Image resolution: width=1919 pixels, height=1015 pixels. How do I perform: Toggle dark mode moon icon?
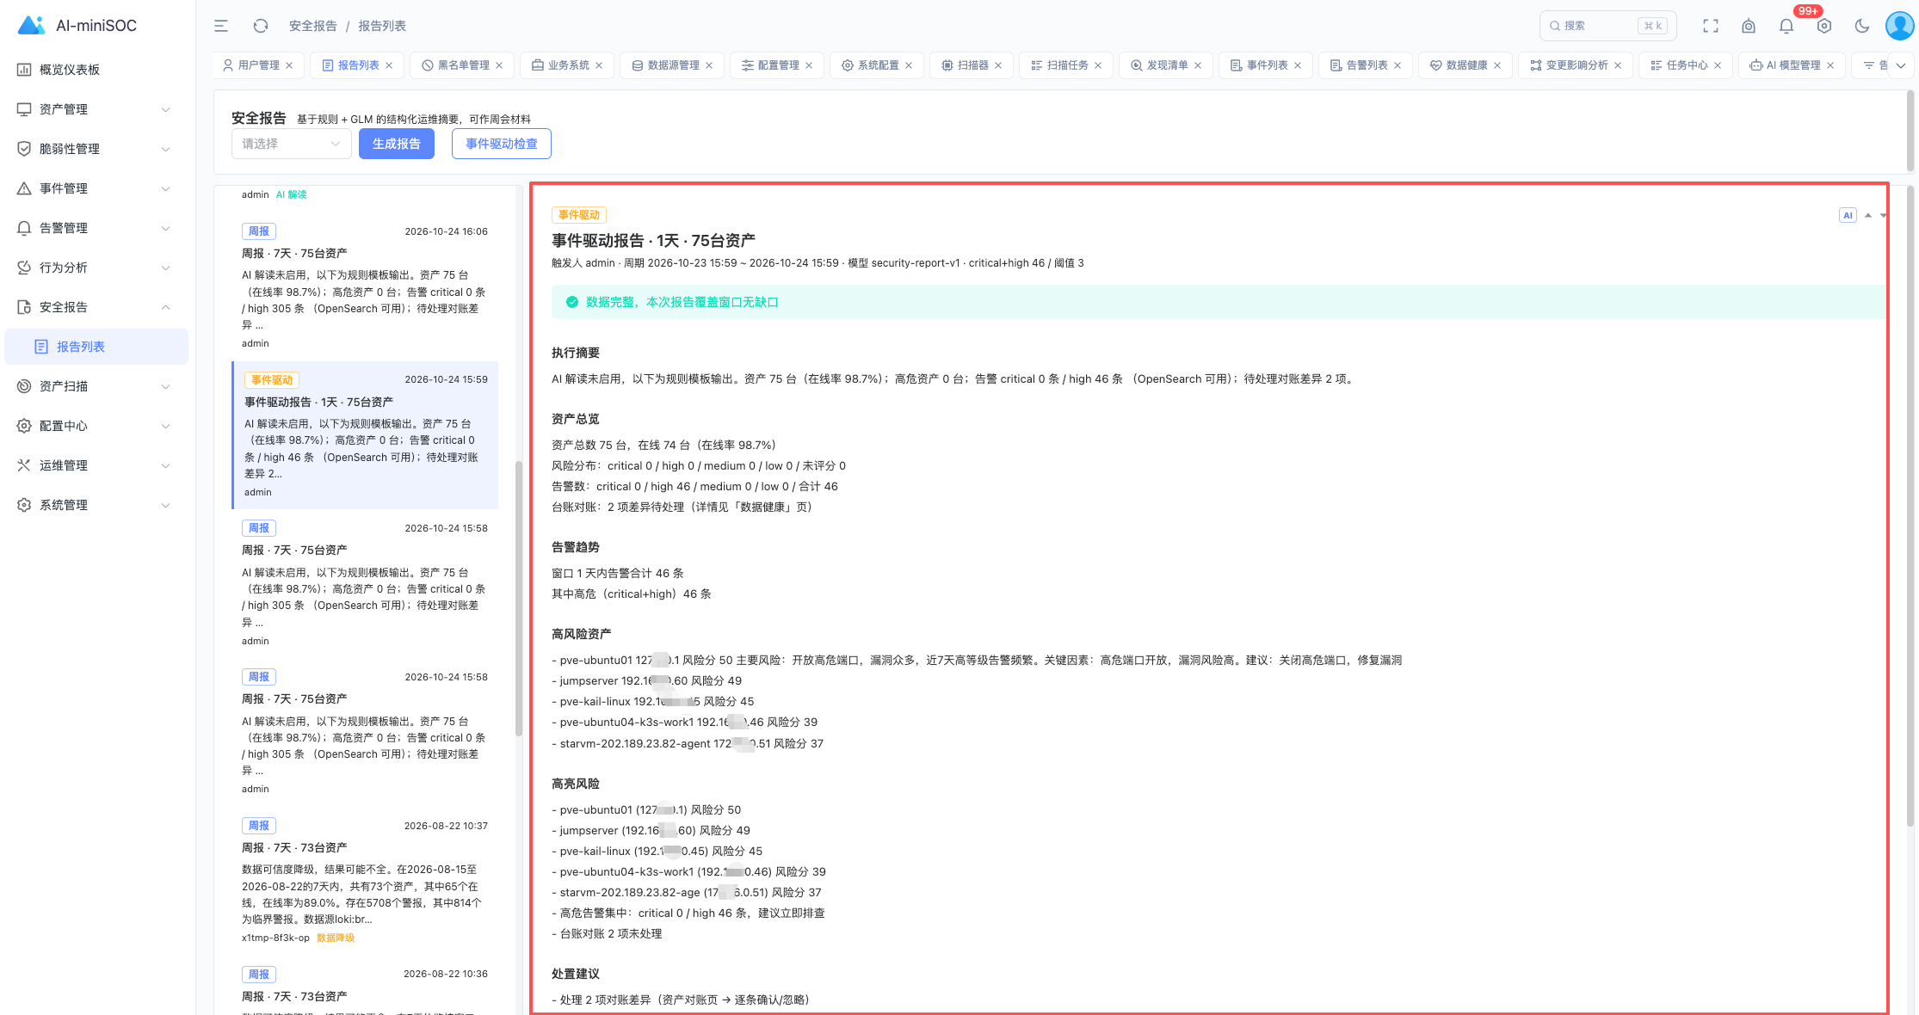click(1862, 26)
